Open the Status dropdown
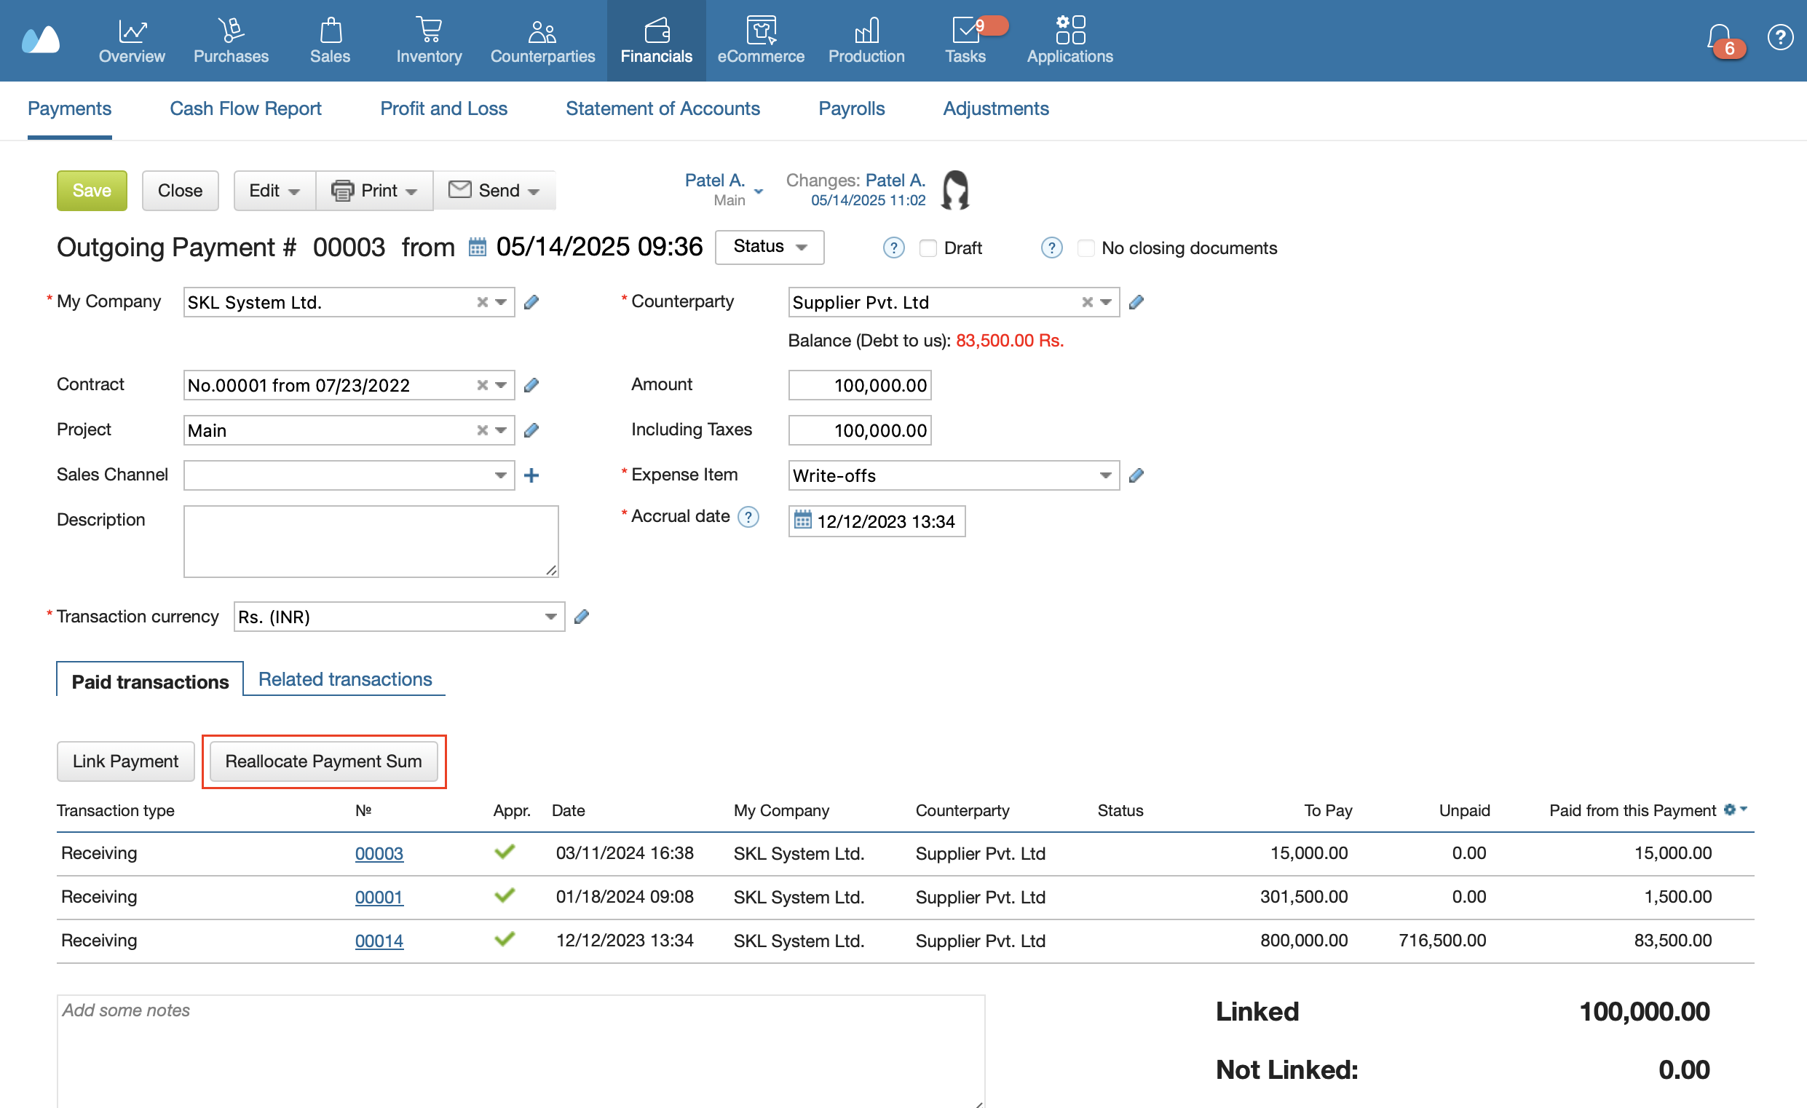 point(770,247)
